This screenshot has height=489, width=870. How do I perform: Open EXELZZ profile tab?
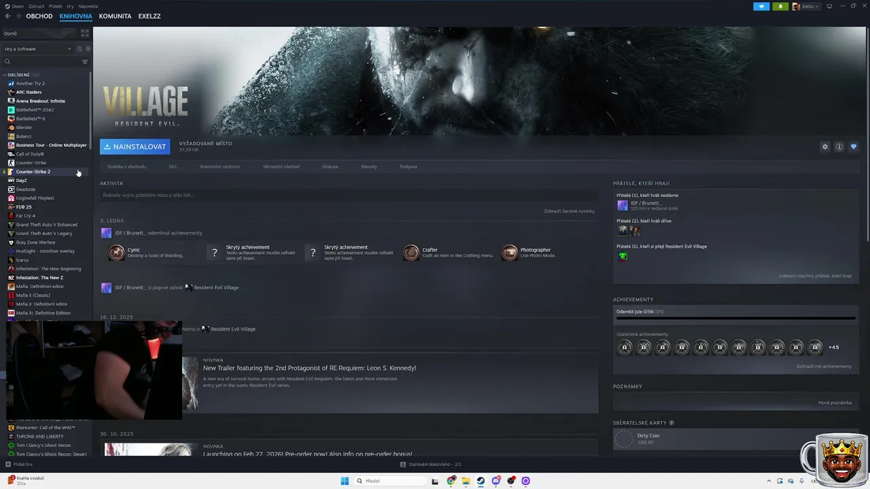[x=150, y=16]
